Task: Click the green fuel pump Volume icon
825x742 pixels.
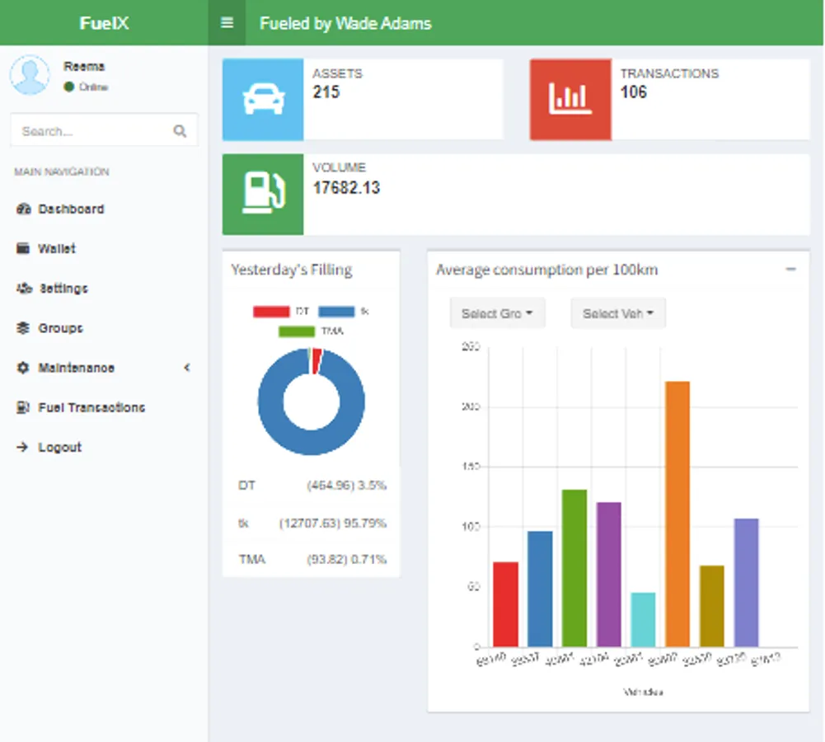Action: tap(263, 195)
